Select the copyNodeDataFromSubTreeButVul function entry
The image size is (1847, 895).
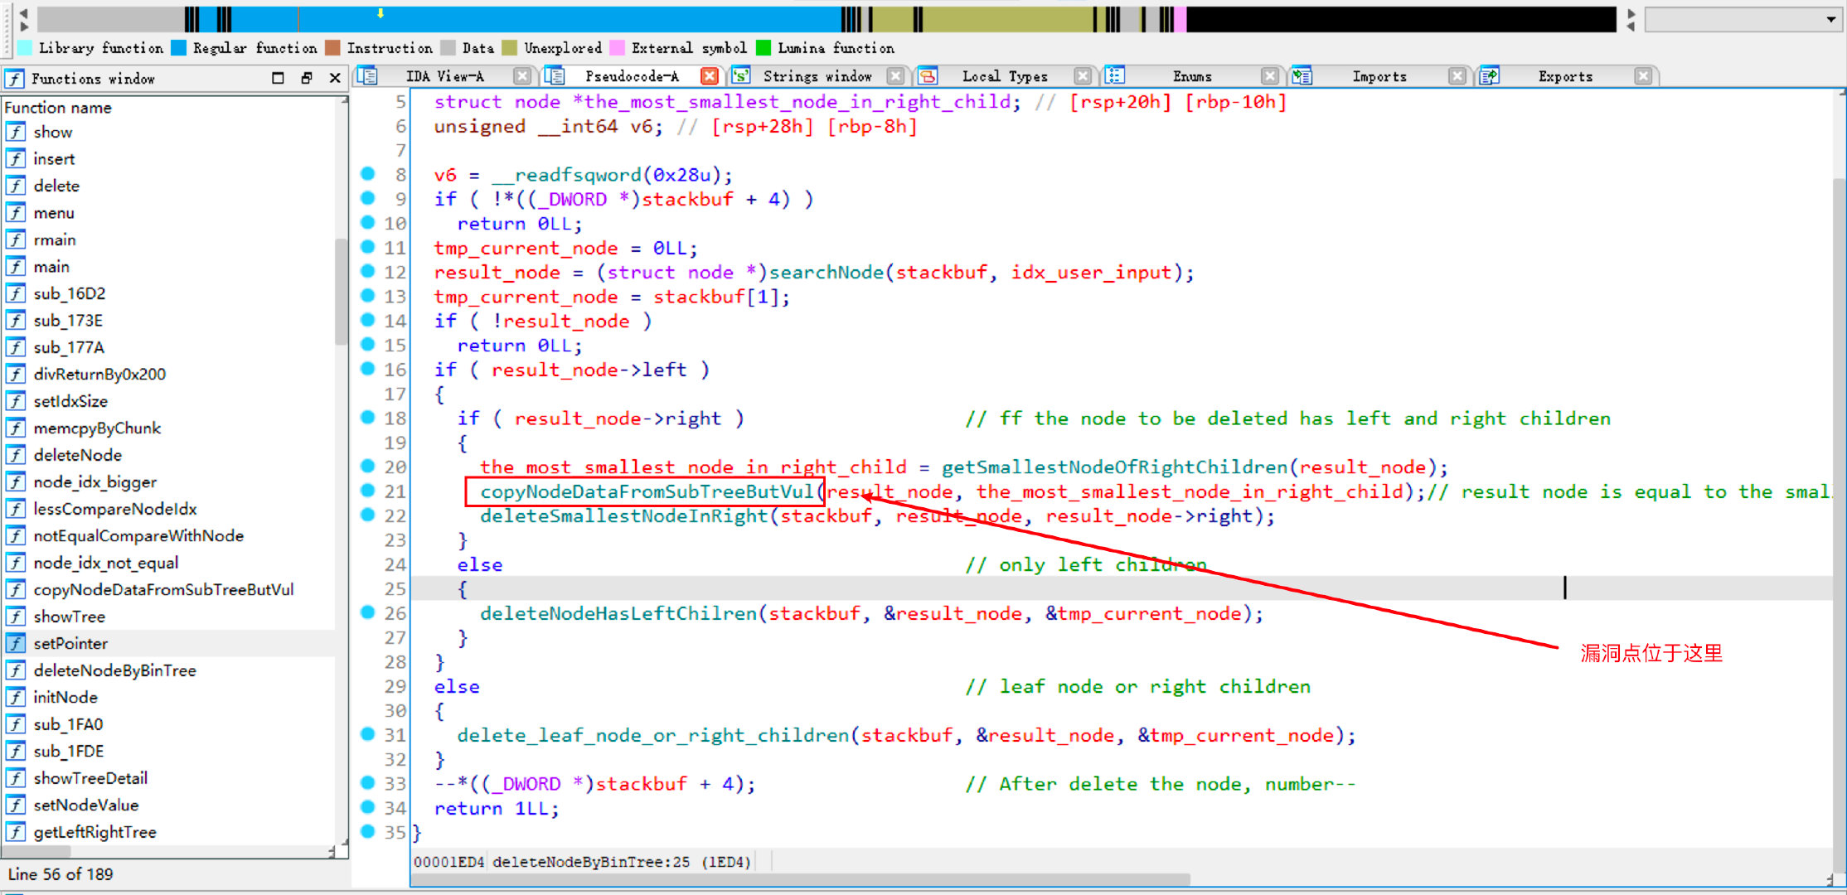[x=163, y=589]
